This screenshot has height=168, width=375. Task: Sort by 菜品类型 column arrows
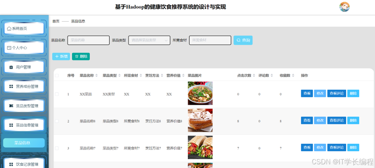[120, 76]
